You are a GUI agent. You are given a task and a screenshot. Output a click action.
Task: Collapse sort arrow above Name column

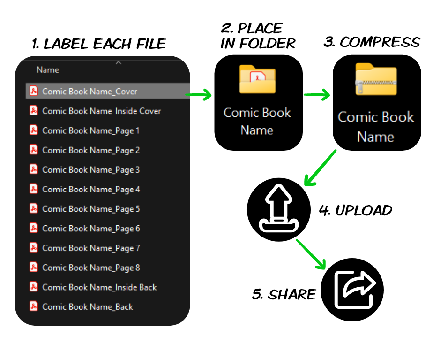pyautogui.click(x=119, y=63)
